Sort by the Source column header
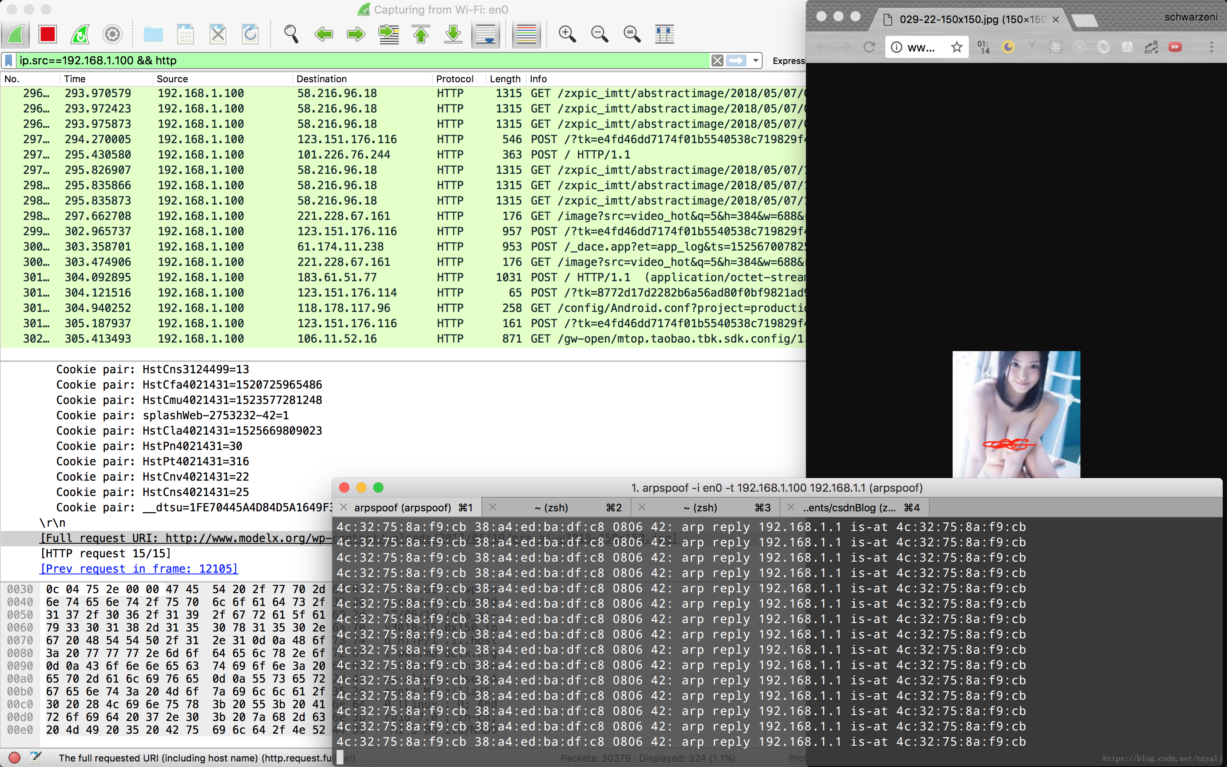 [x=222, y=79]
